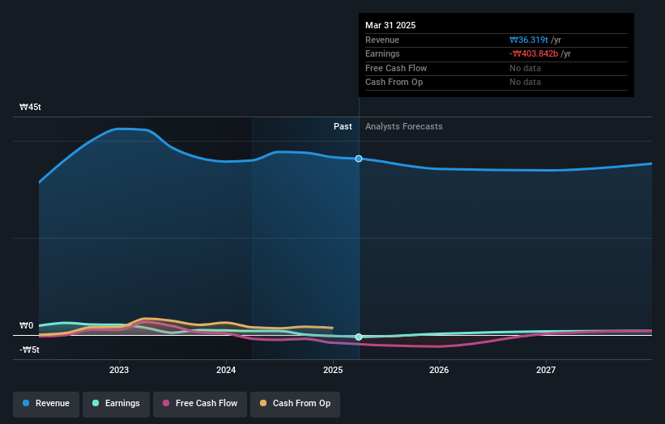Click the blue Revenue legend dot
This screenshot has width=665, height=424.
click(26, 403)
